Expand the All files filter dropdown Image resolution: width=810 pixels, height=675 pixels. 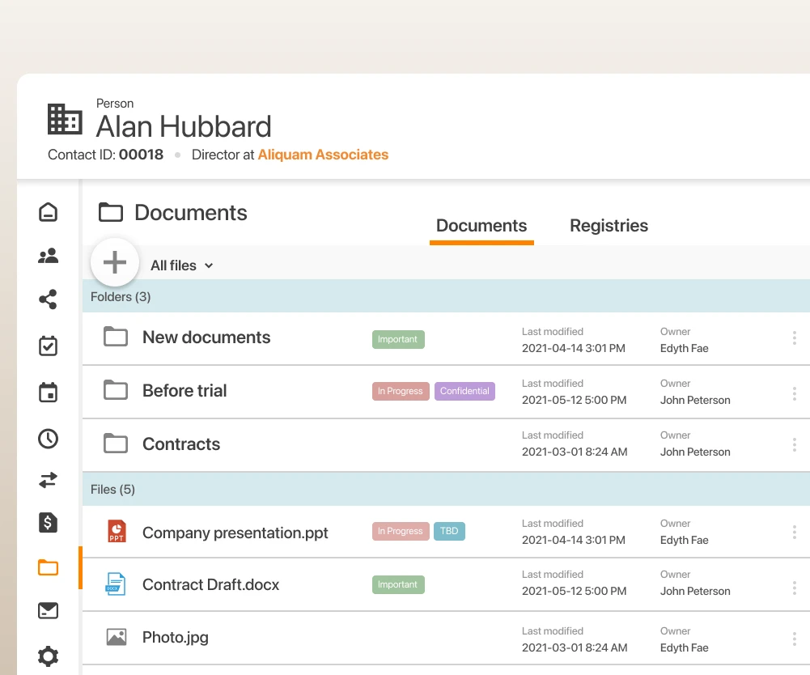(181, 265)
